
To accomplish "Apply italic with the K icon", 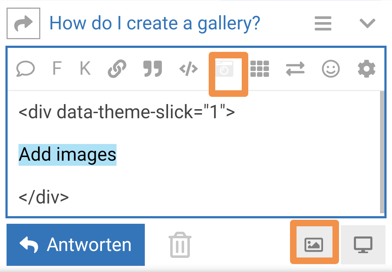I will coord(85,68).
